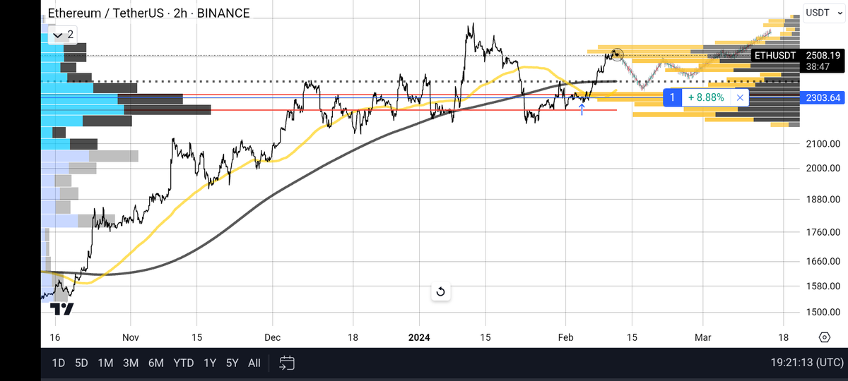Click the 2303.64 price level label

(822, 97)
